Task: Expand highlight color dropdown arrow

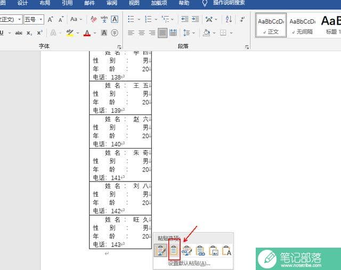Action: point(78,33)
